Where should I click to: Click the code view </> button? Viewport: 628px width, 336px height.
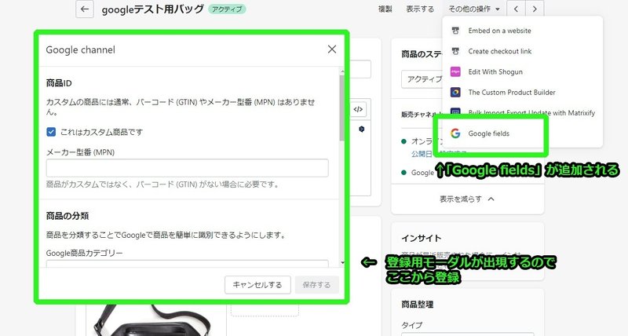pos(358,109)
